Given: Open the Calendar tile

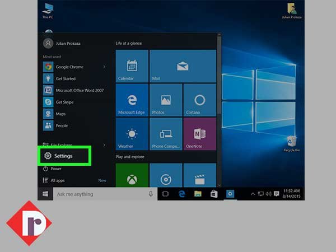Looking at the screenshot, I should click(132, 66).
